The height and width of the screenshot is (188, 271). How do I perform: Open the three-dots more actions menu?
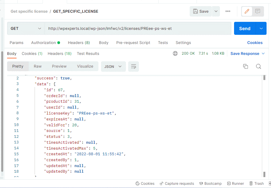pos(228,11)
